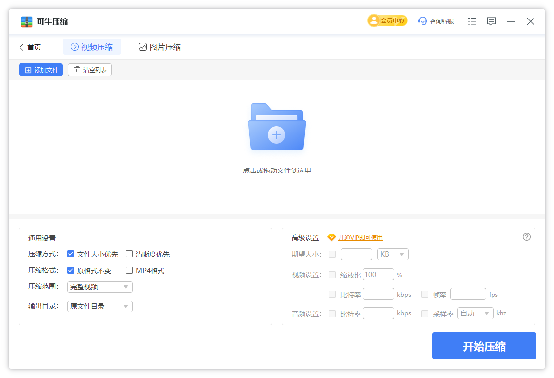Expand the 压缩范围 完整视频 dropdown
554x378 pixels.
tap(100, 287)
